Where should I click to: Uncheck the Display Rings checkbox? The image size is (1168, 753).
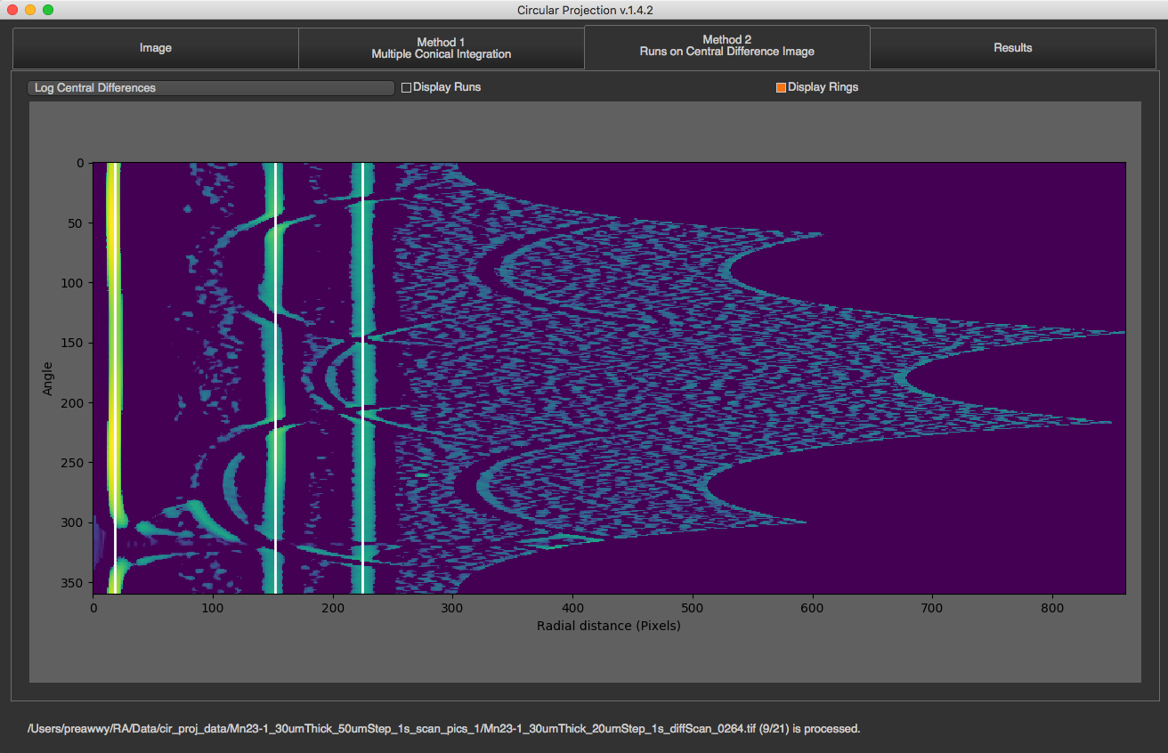(781, 87)
